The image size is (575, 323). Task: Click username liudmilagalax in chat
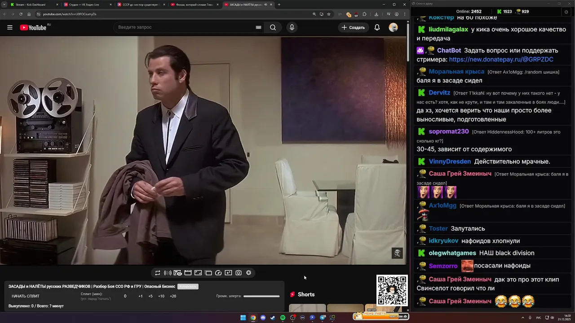pyautogui.click(x=448, y=29)
